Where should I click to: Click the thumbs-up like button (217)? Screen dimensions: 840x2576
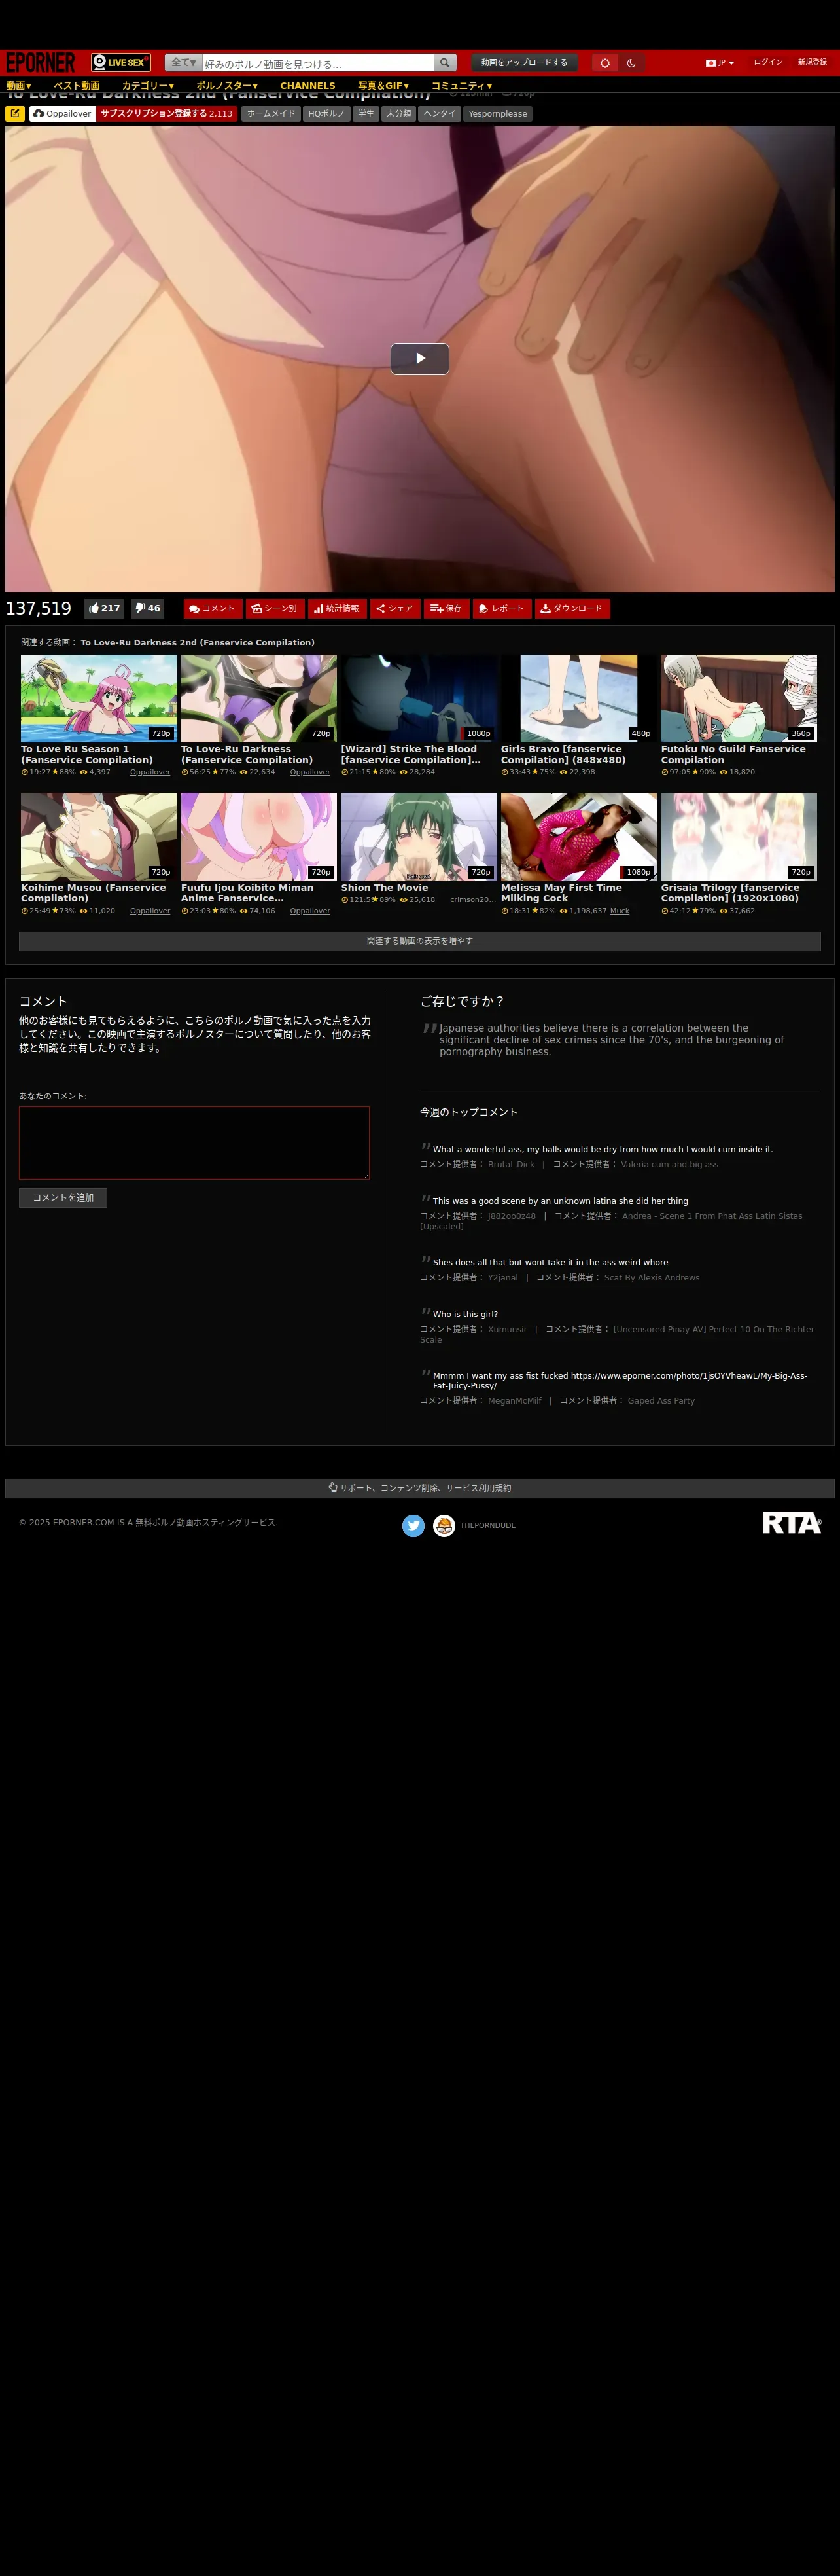[104, 608]
